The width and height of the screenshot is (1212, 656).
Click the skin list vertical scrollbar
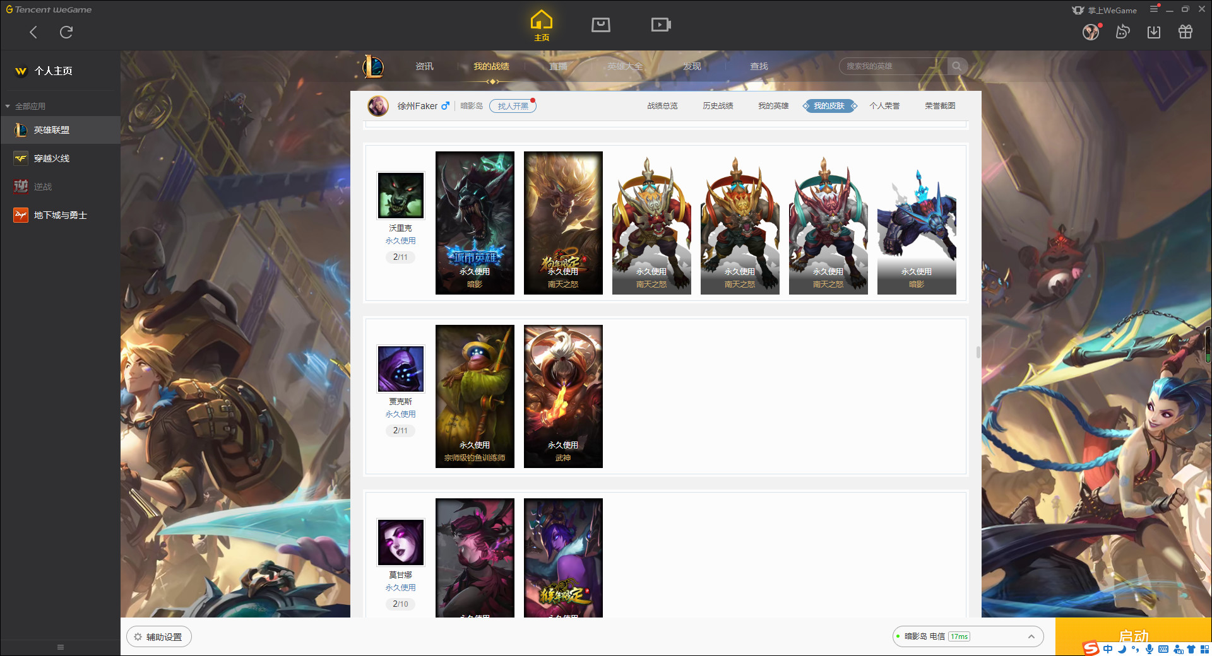[x=978, y=351]
